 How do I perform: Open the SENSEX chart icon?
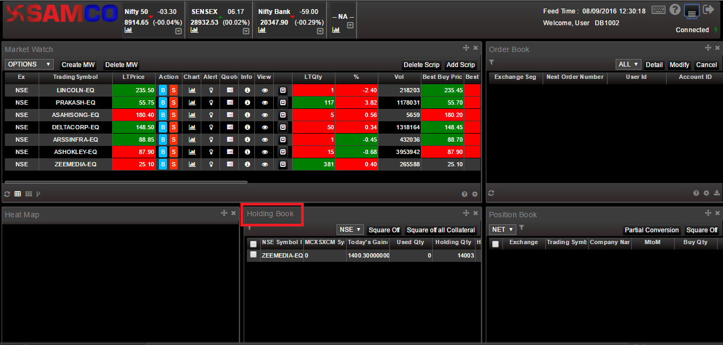[x=195, y=31]
